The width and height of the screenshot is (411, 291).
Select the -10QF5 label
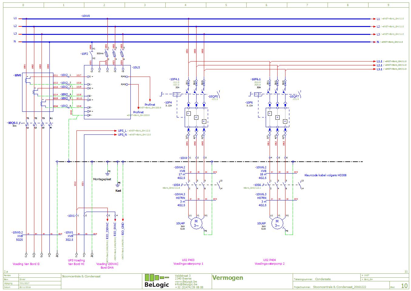[x=213, y=96]
